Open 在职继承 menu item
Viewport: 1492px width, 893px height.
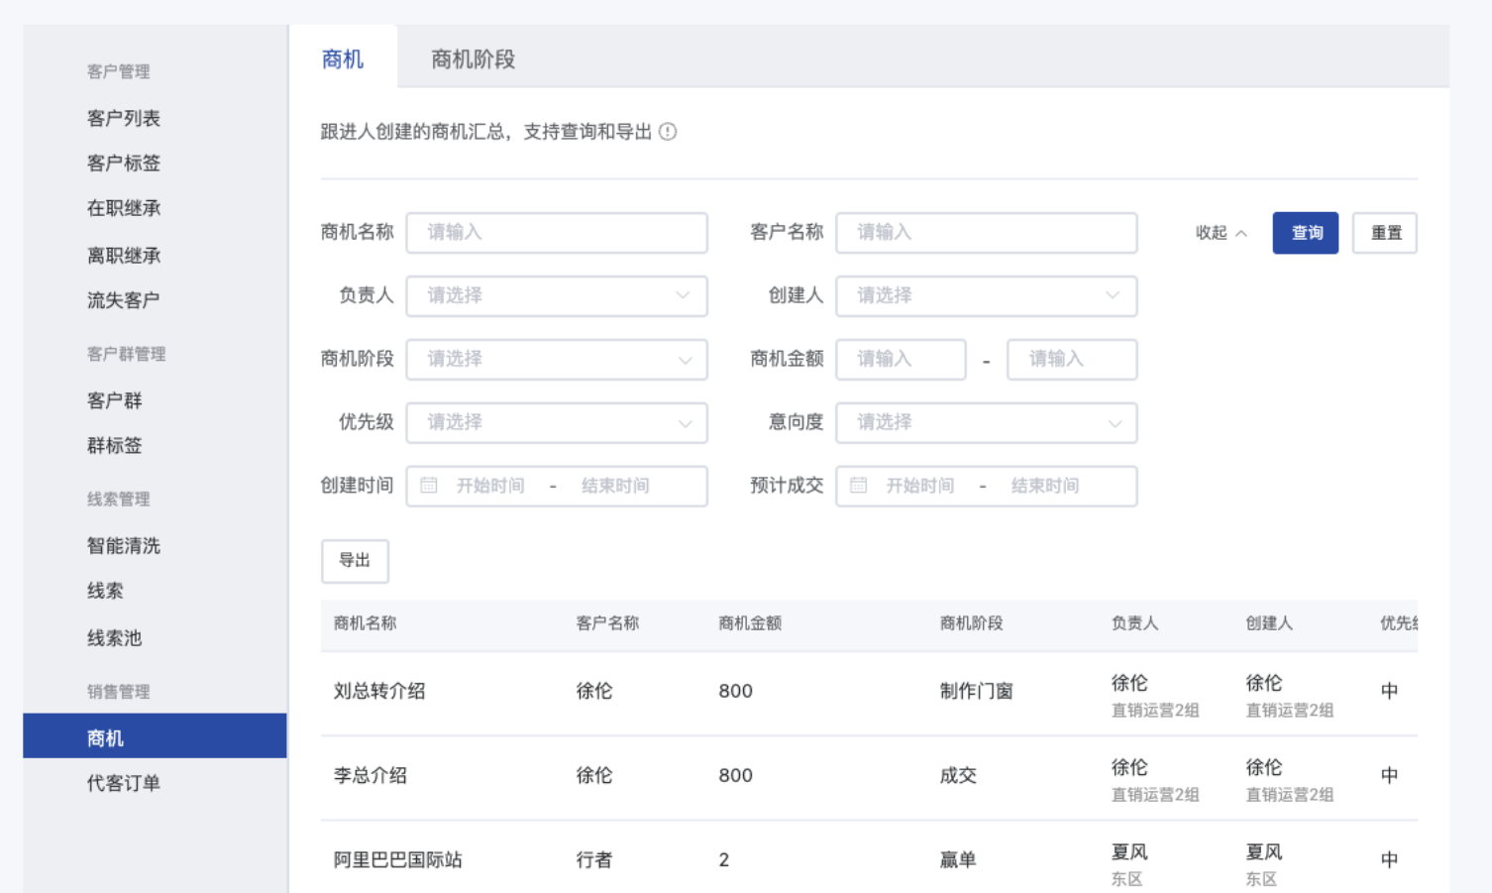(x=124, y=208)
